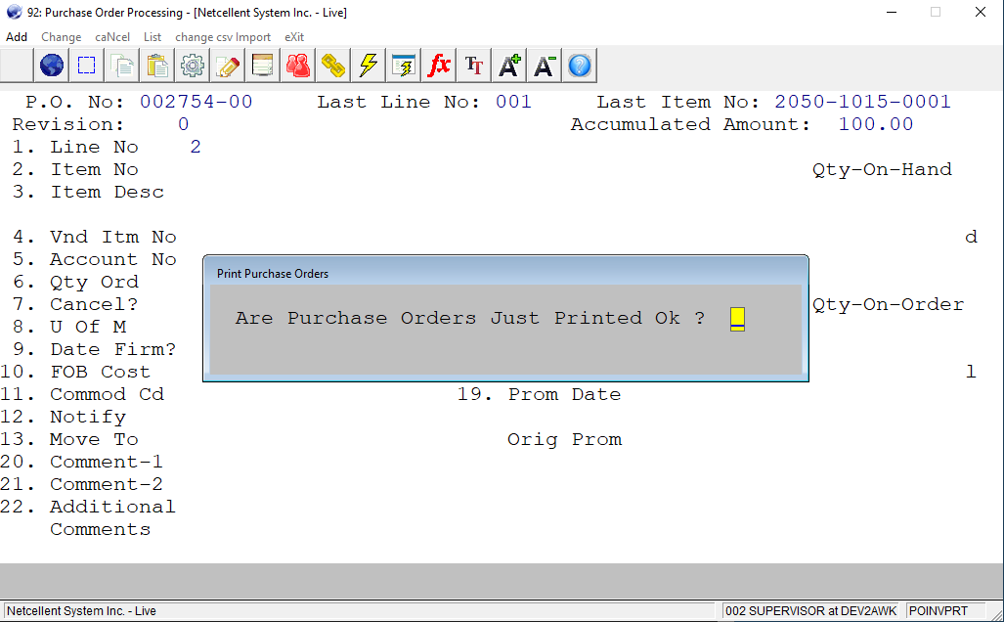Open the List menu
Image resolution: width=1004 pixels, height=622 pixels.
coord(153,37)
